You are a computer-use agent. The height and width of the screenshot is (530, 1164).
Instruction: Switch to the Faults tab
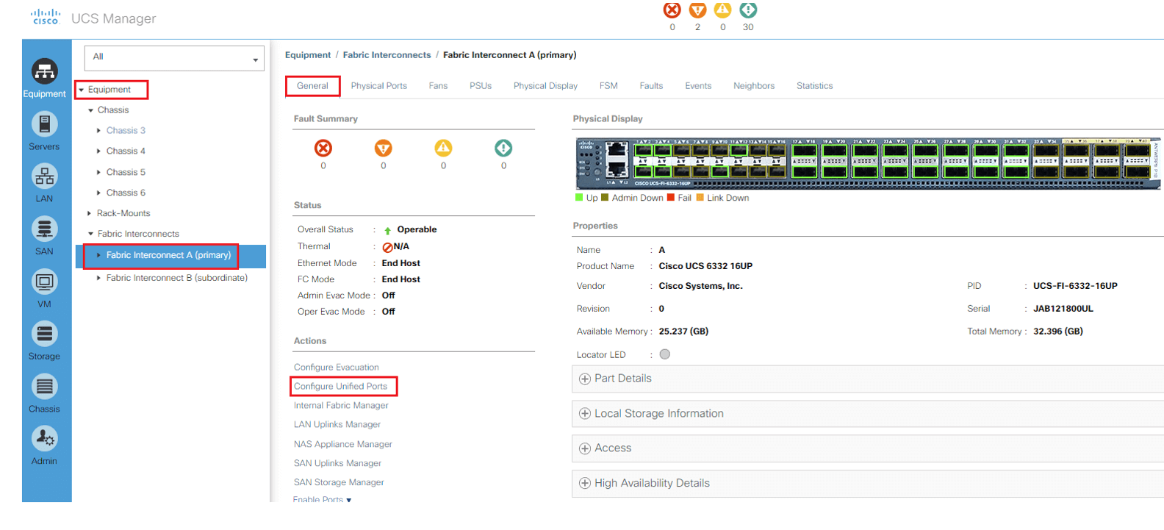(x=651, y=86)
